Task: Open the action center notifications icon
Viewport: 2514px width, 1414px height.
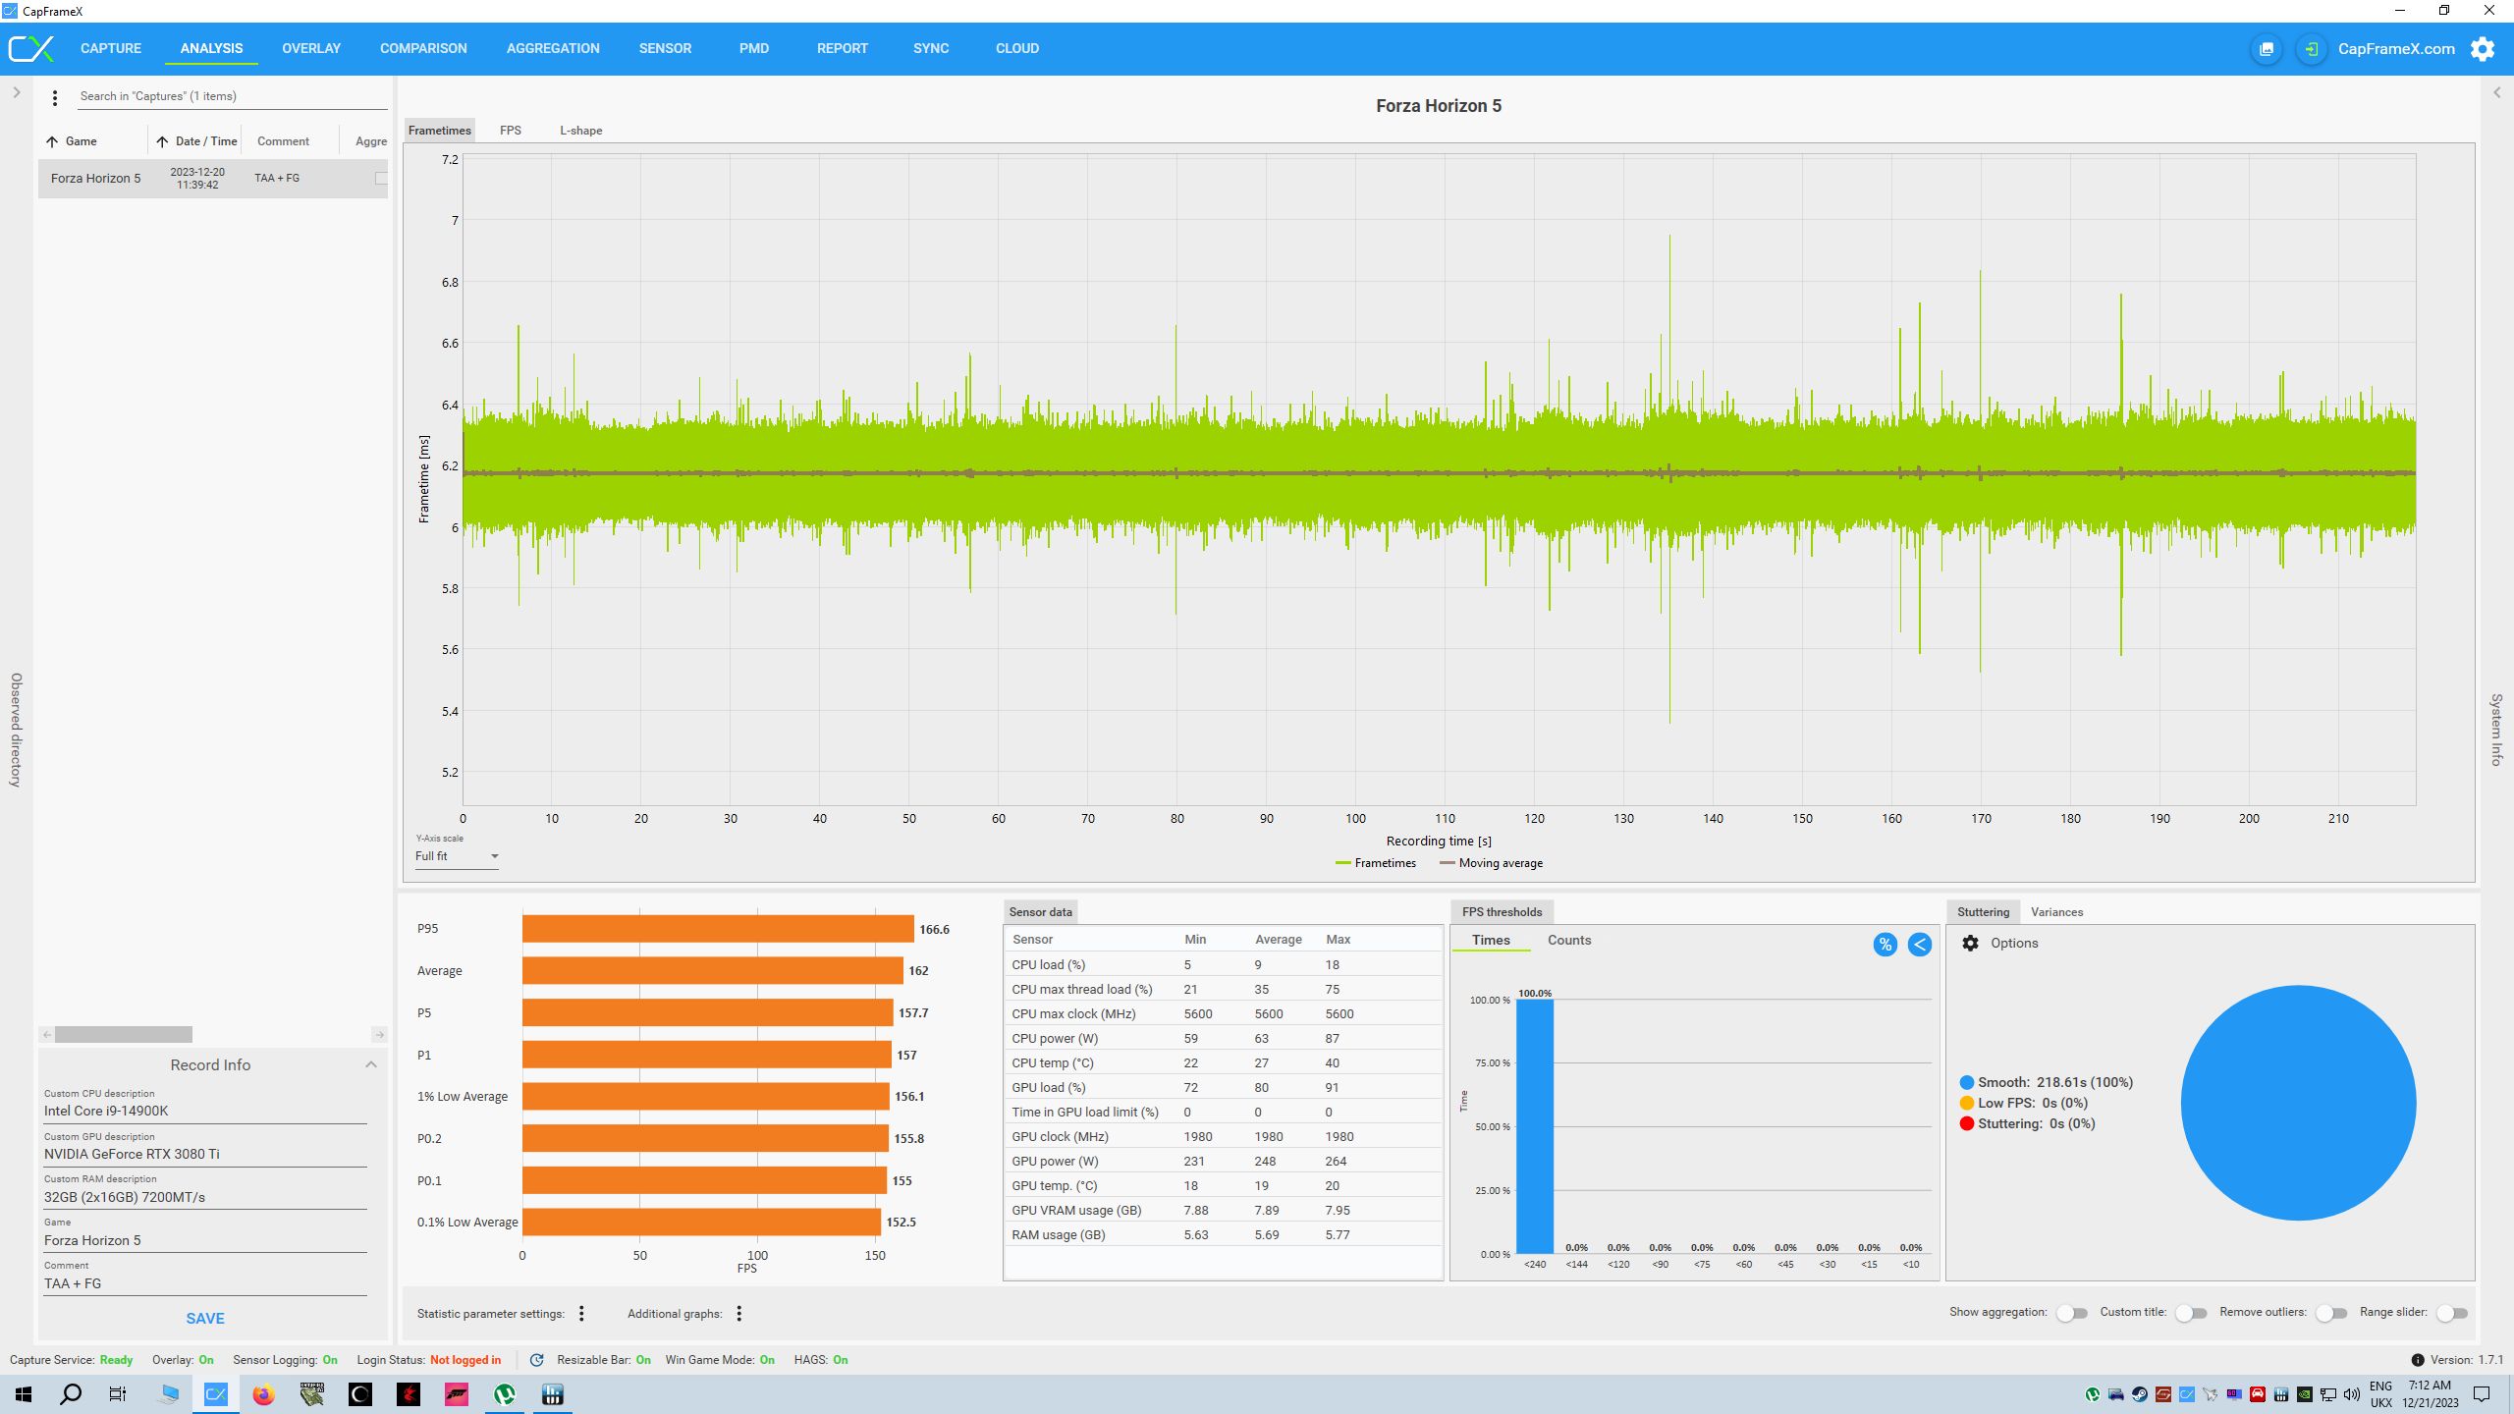Action: click(x=2482, y=1394)
